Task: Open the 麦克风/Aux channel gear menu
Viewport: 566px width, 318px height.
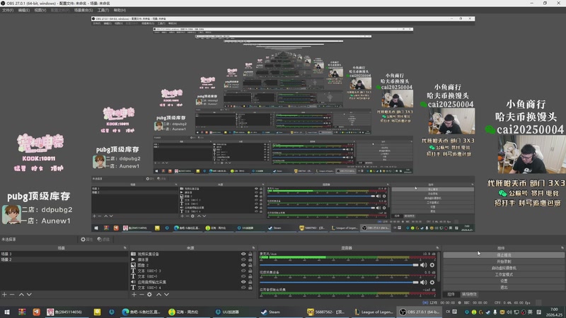Action: click(x=432, y=265)
